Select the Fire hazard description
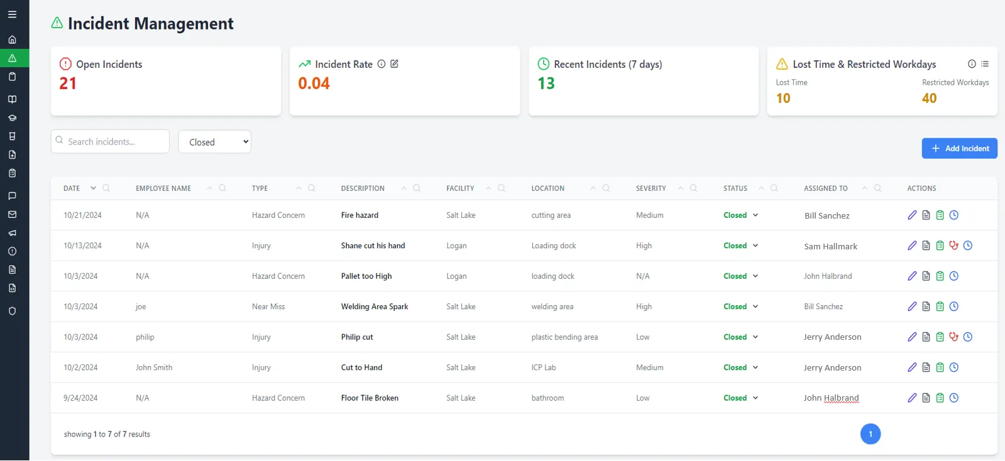This screenshot has width=1005, height=461. [360, 215]
